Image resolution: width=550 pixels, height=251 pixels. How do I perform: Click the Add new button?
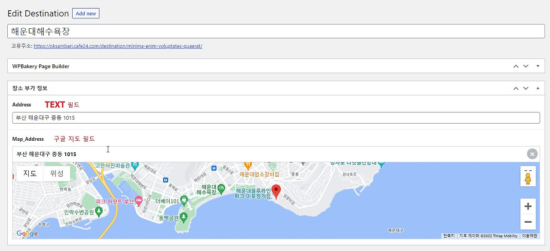pyautogui.click(x=86, y=13)
